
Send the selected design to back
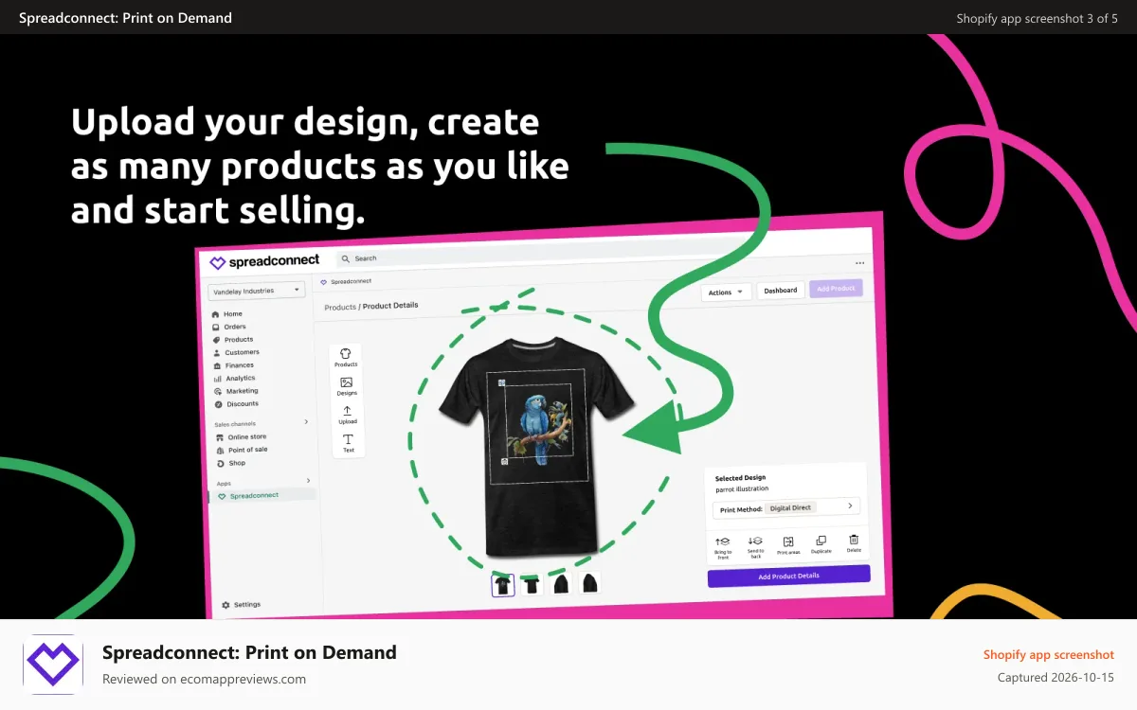pos(755,546)
